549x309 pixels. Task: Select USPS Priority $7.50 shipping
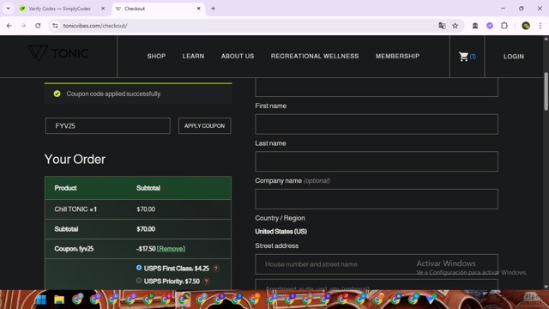click(x=139, y=281)
